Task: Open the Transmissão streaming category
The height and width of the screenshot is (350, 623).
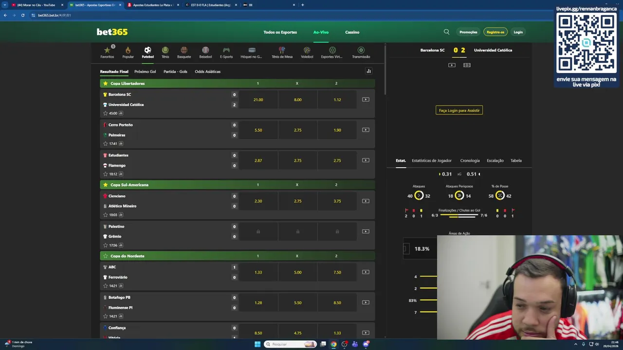Action: pos(361,52)
